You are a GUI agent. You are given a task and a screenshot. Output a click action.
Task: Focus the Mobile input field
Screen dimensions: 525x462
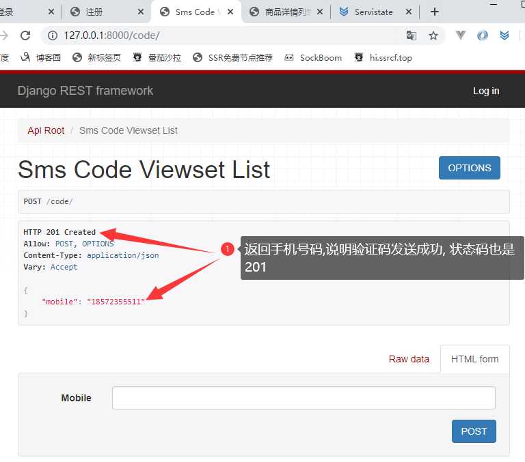304,398
